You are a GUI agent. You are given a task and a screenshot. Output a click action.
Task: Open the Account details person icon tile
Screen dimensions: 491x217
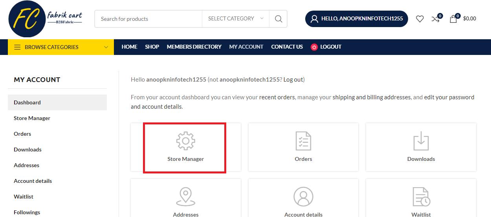click(303, 198)
